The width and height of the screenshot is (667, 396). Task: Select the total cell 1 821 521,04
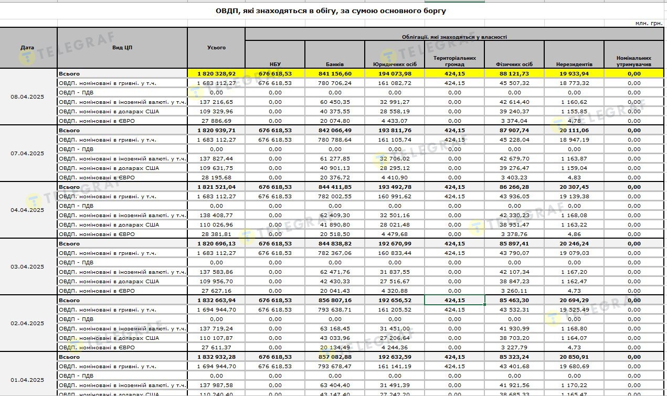[x=216, y=187]
